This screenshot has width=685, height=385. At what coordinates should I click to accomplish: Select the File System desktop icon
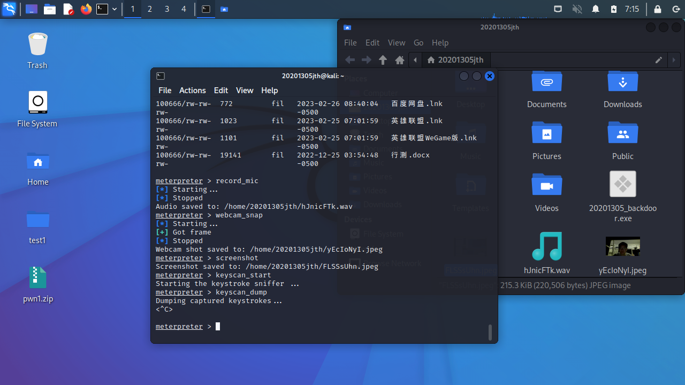37,109
